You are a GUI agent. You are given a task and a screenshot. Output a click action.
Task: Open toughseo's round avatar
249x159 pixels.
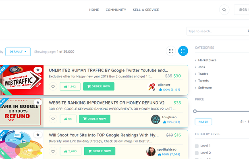[x=156, y=119]
